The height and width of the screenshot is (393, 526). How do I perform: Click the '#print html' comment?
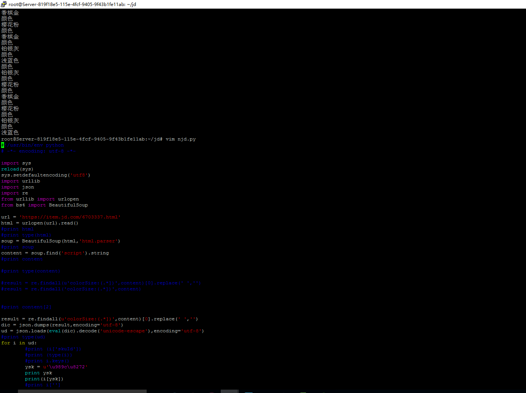point(18,229)
